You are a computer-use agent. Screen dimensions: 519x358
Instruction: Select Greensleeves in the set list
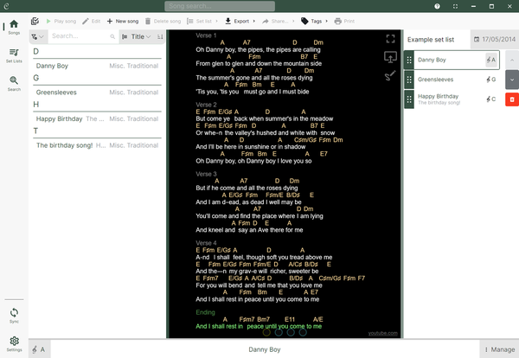click(450, 80)
